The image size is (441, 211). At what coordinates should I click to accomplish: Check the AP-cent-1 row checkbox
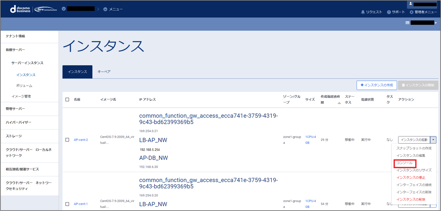[67, 204]
